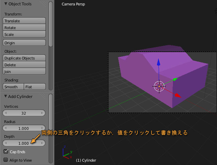This screenshot has width=217, height=165.
Task: Uncheck the Cap Ends checkbox
Action: click(x=6, y=151)
